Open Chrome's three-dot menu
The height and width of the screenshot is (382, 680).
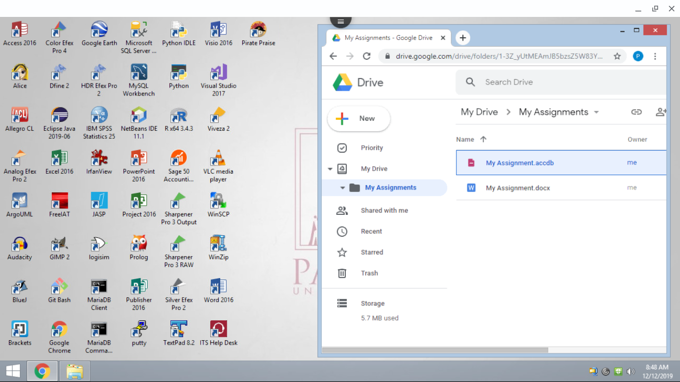(655, 56)
